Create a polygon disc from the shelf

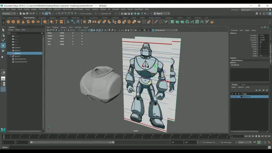click(x=38, y=22)
